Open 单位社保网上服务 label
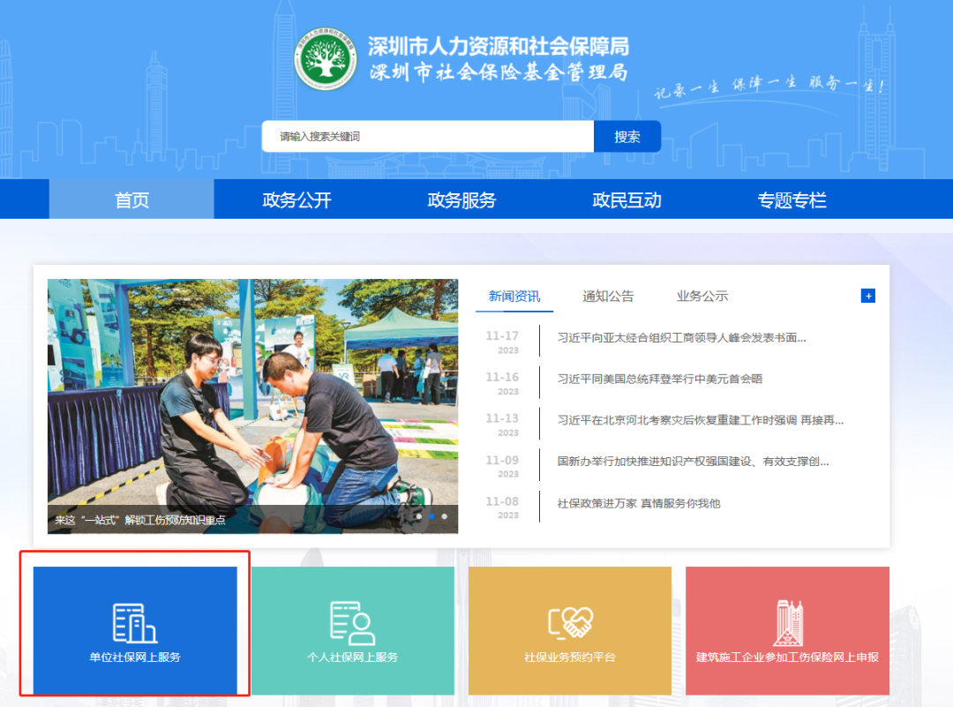953x707 pixels. (135, 658)
